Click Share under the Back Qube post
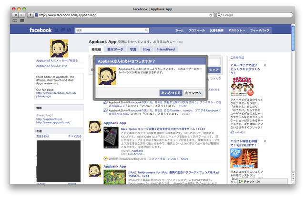The width and height of the screenshot is (305, 198). coord(184,159)
